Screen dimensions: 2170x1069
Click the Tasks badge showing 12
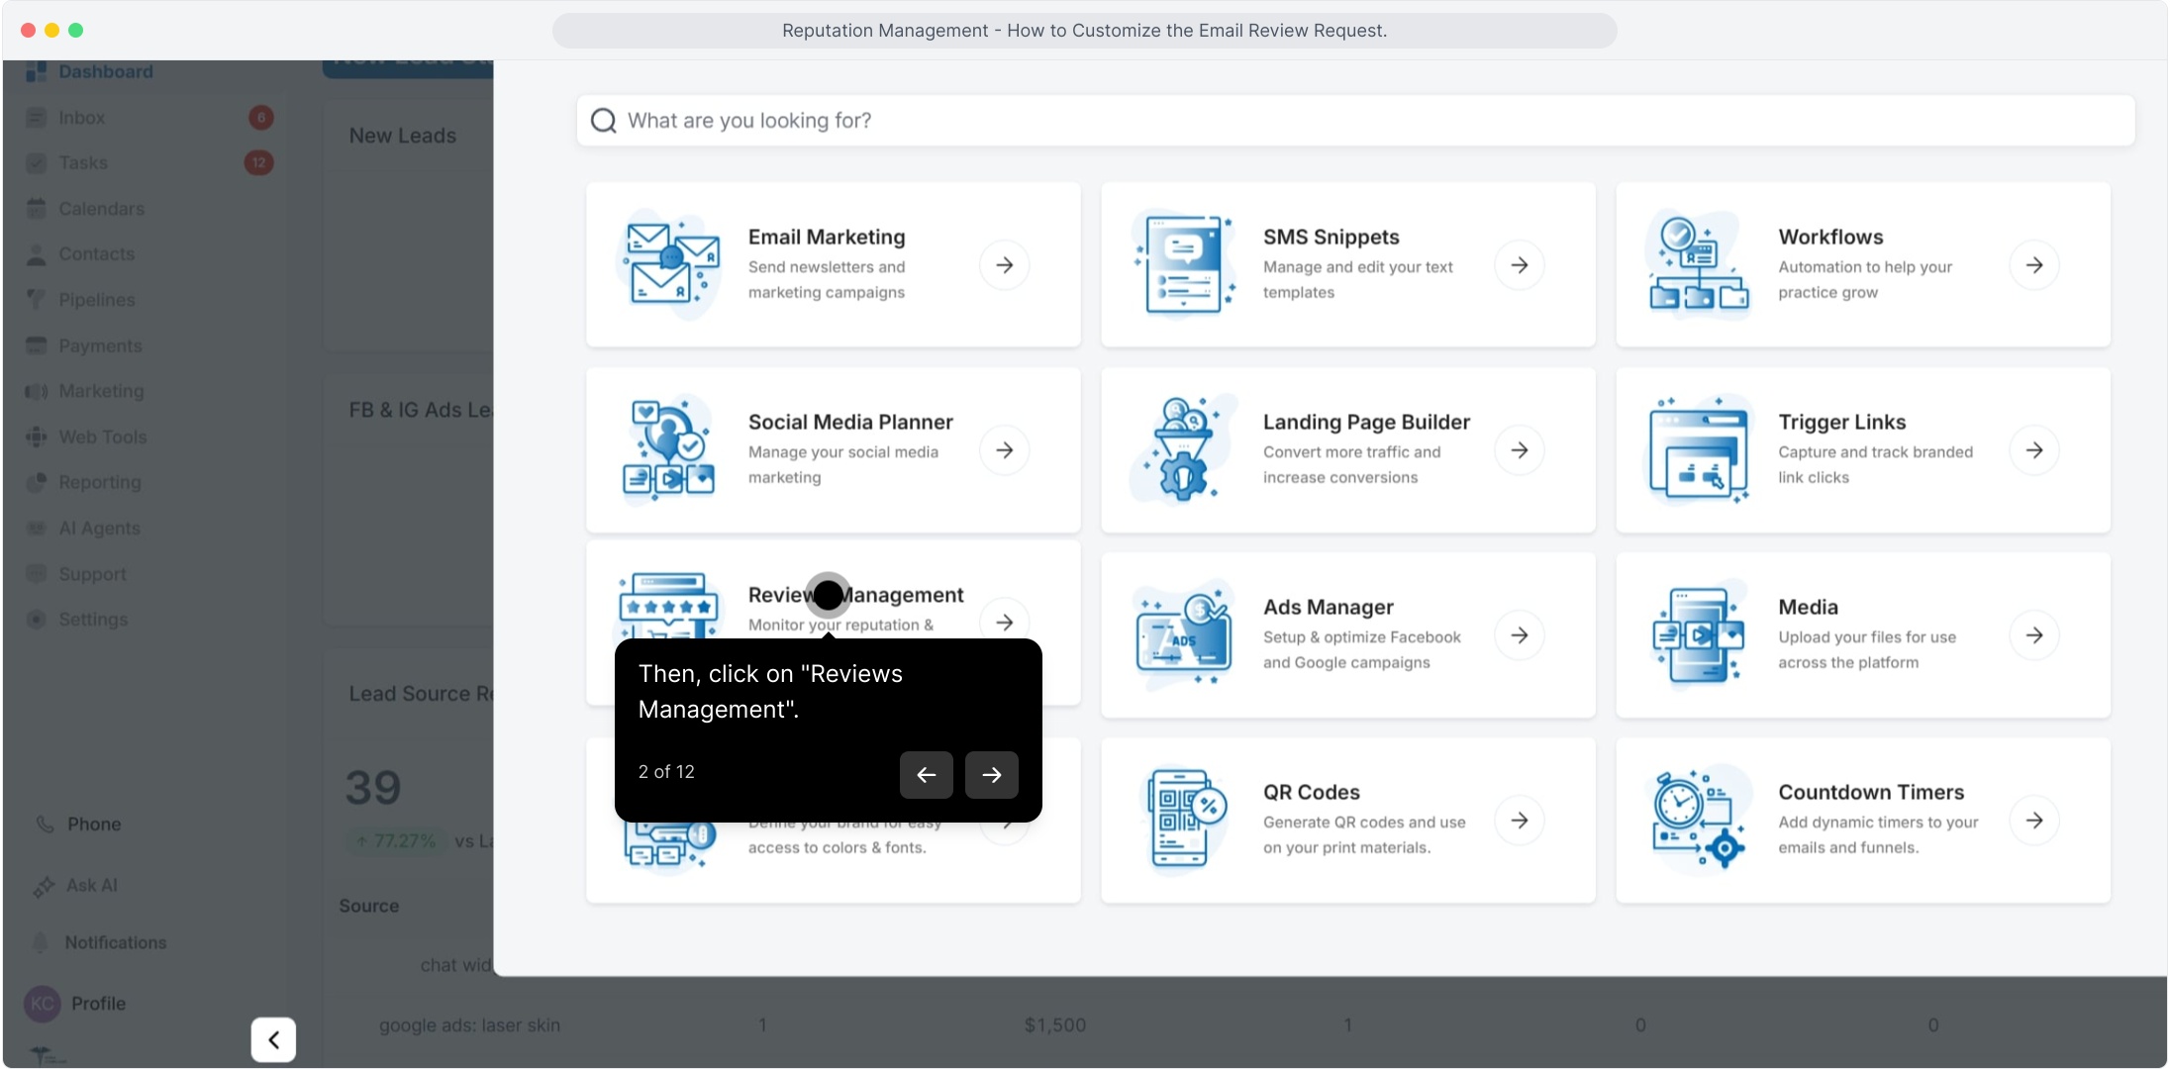coord(259,163)
